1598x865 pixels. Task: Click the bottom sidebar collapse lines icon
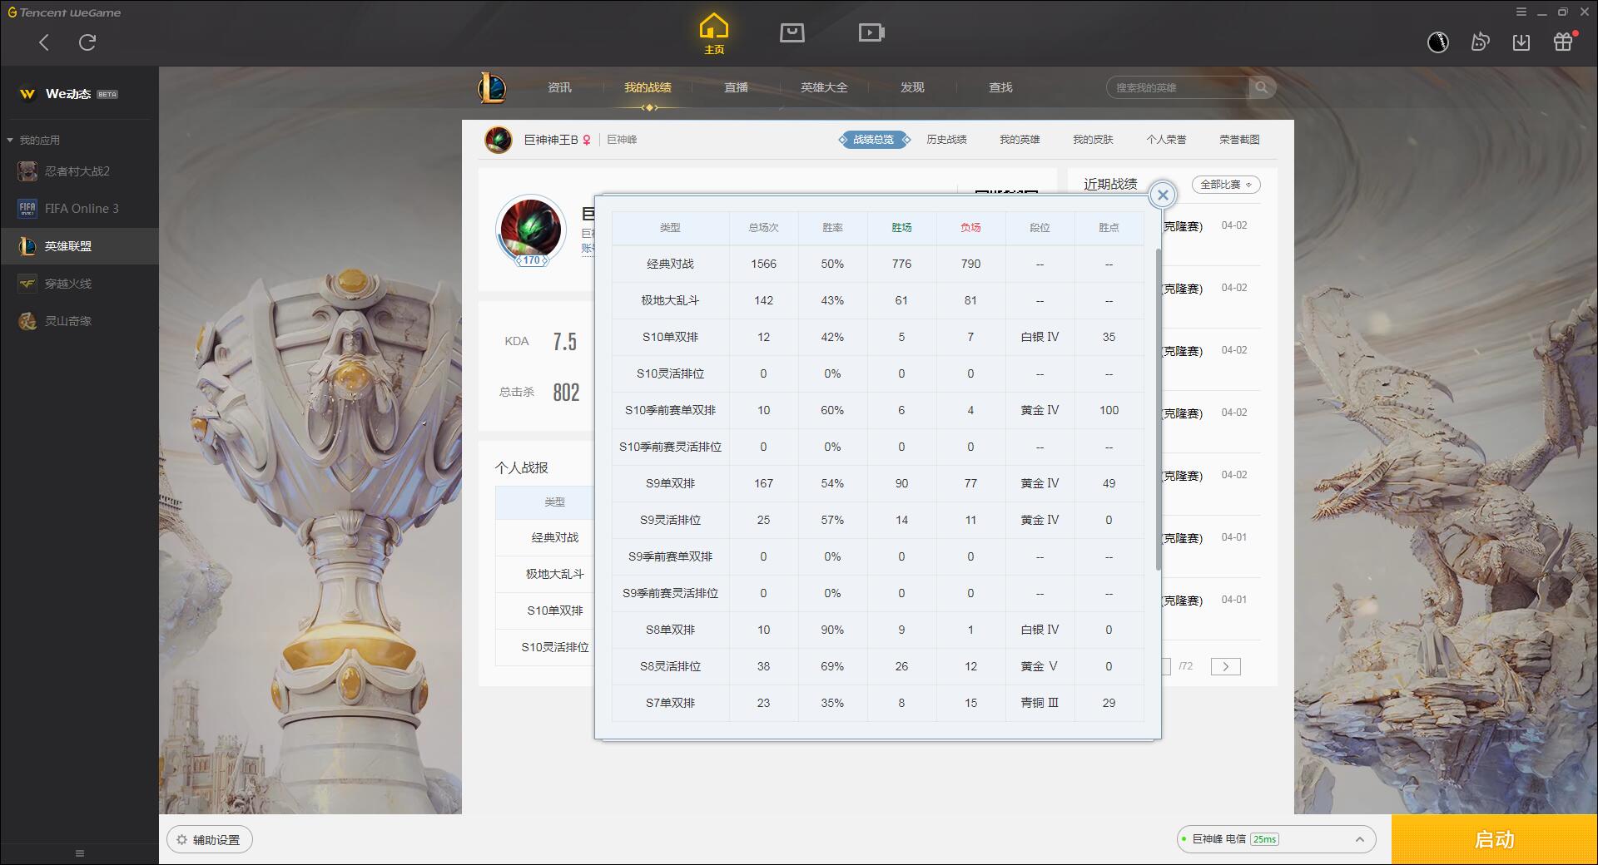click(79, 853)
